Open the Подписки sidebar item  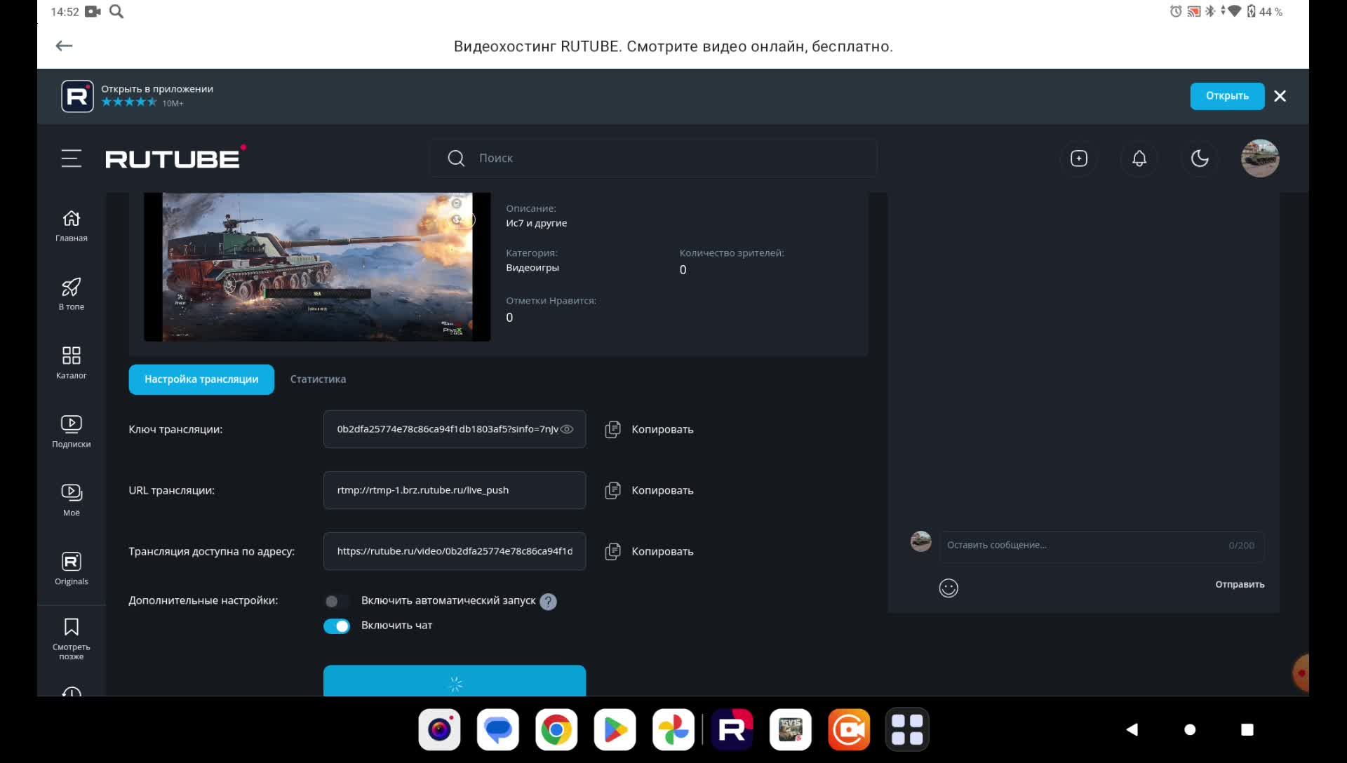pos(71,431)
